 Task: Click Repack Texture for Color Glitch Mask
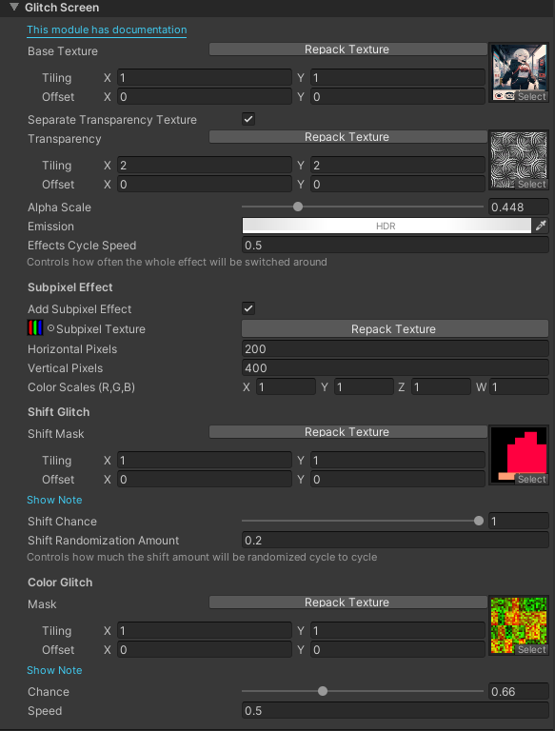347,603
